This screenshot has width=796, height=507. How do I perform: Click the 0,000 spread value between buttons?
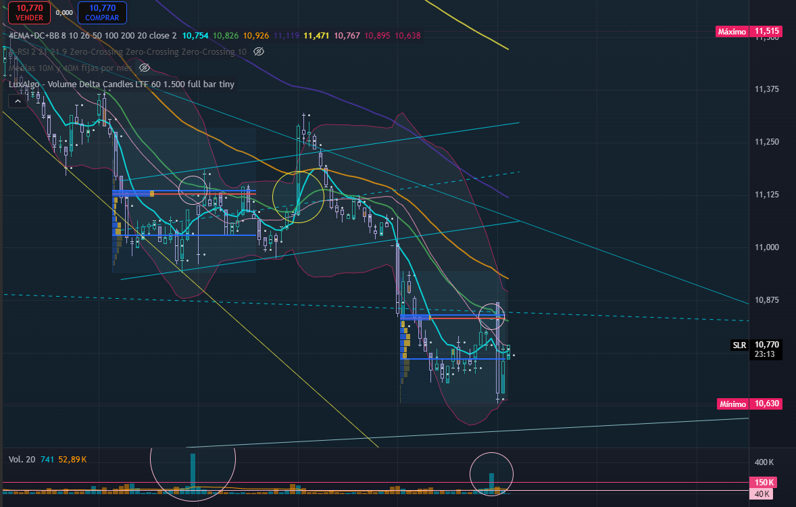coord(64,13)
